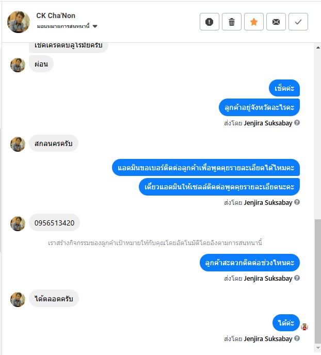The image size is (321, 355).
Task: Mark conversation unread with envelope icon
Action: [276, 22]
